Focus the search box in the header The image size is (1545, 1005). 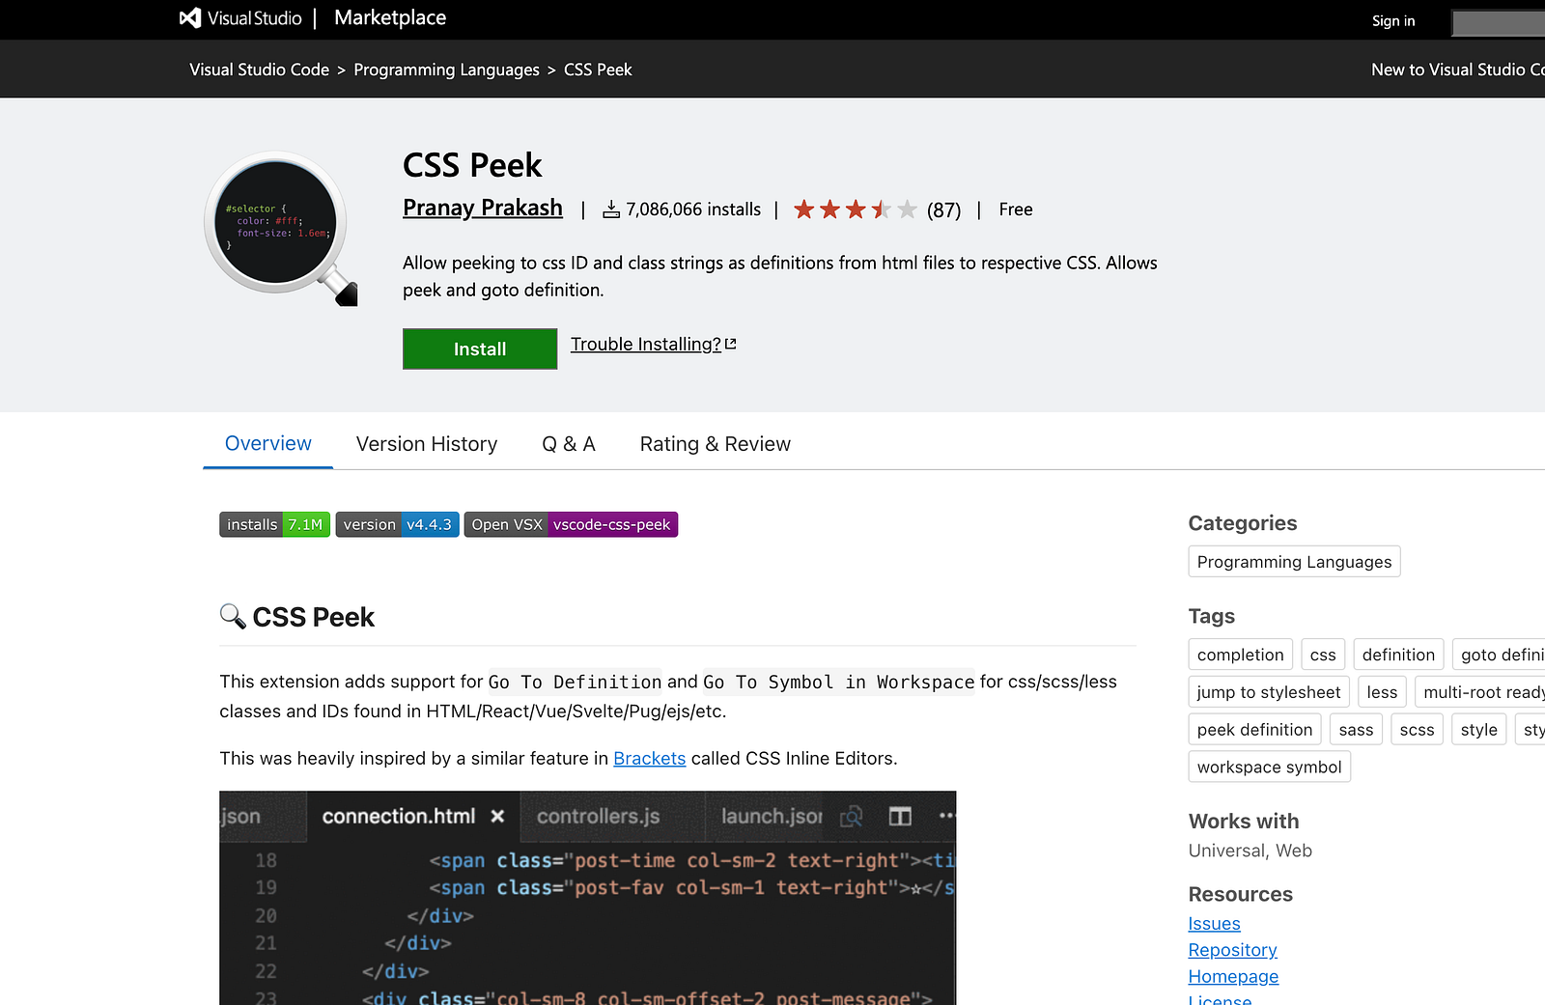pyautogui.click(x=1499, y=22)
